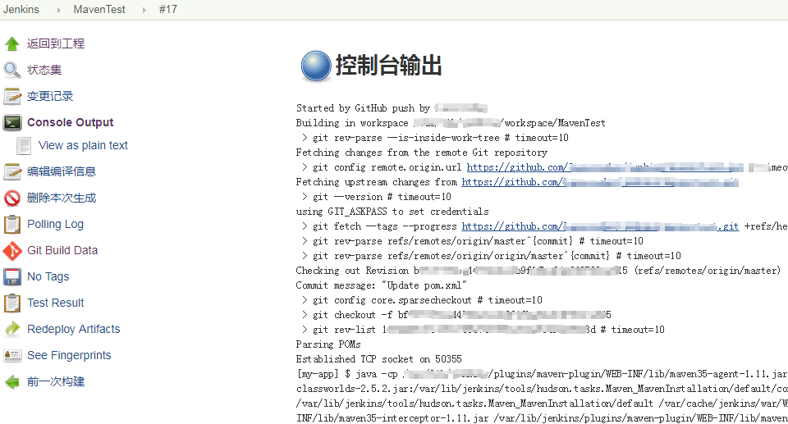Click the document icon beside View as plain text
Screen dimensions: 788x424
(24, 146)
